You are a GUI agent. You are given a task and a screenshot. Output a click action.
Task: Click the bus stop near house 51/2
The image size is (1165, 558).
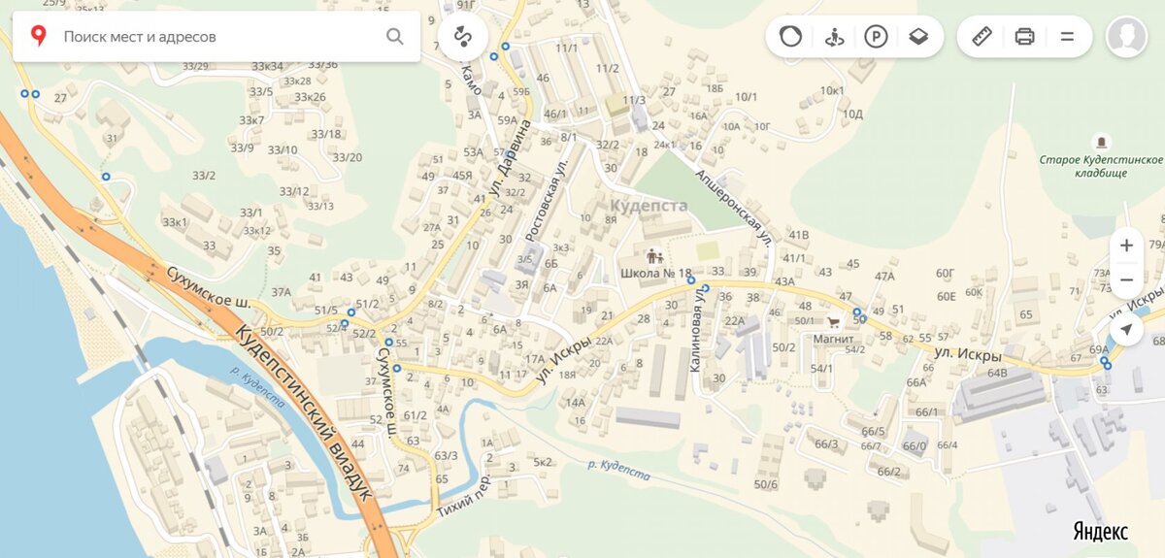(x=350, y=312)
